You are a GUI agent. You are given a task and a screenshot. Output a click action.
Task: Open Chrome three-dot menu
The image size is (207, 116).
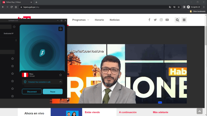click(x=204, y=7)
